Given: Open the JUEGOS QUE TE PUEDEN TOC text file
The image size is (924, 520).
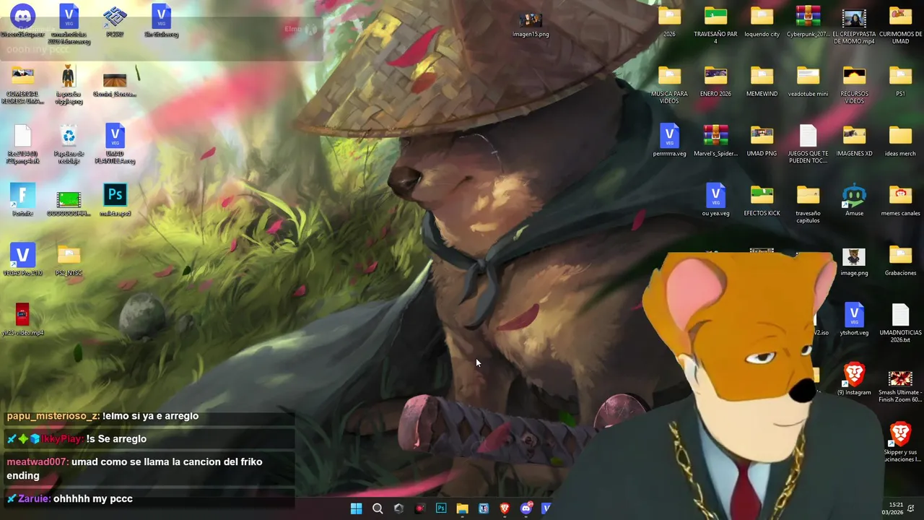Looking at the screenshot, I should coord(808,144).
